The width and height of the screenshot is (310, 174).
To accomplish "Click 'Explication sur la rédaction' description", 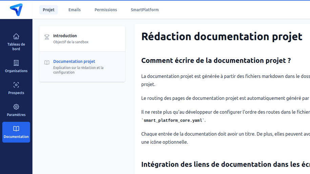I will tap(78, 70).
